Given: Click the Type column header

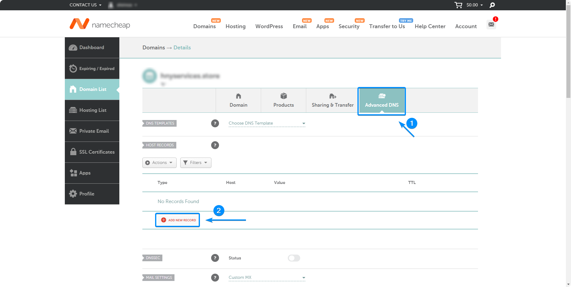Looking at the screenshot, I should pyautogui.click(x=162, y=182).
